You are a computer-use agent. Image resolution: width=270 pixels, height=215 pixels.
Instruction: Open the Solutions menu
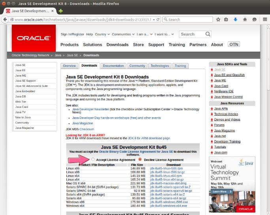[93, 45]
